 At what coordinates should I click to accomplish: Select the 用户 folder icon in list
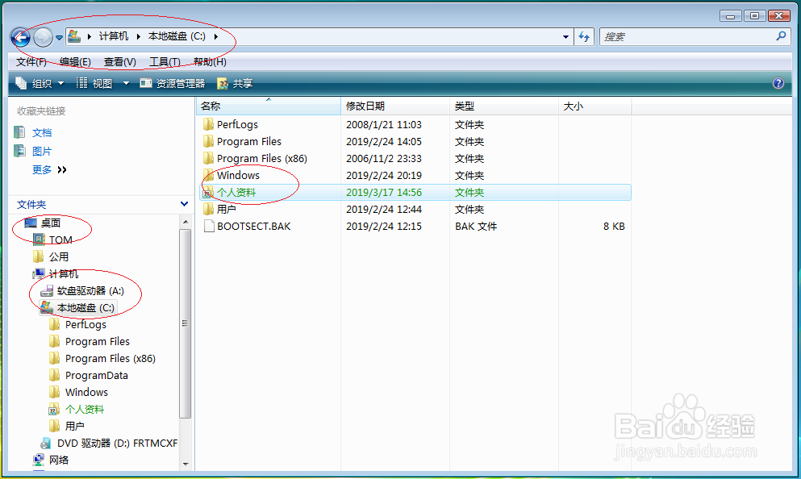208,209
